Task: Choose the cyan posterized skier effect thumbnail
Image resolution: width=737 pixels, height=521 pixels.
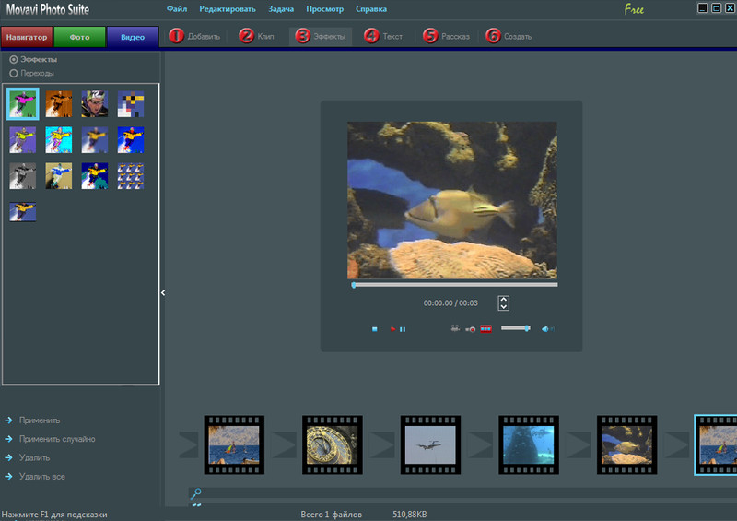Action: pos(59,140)
